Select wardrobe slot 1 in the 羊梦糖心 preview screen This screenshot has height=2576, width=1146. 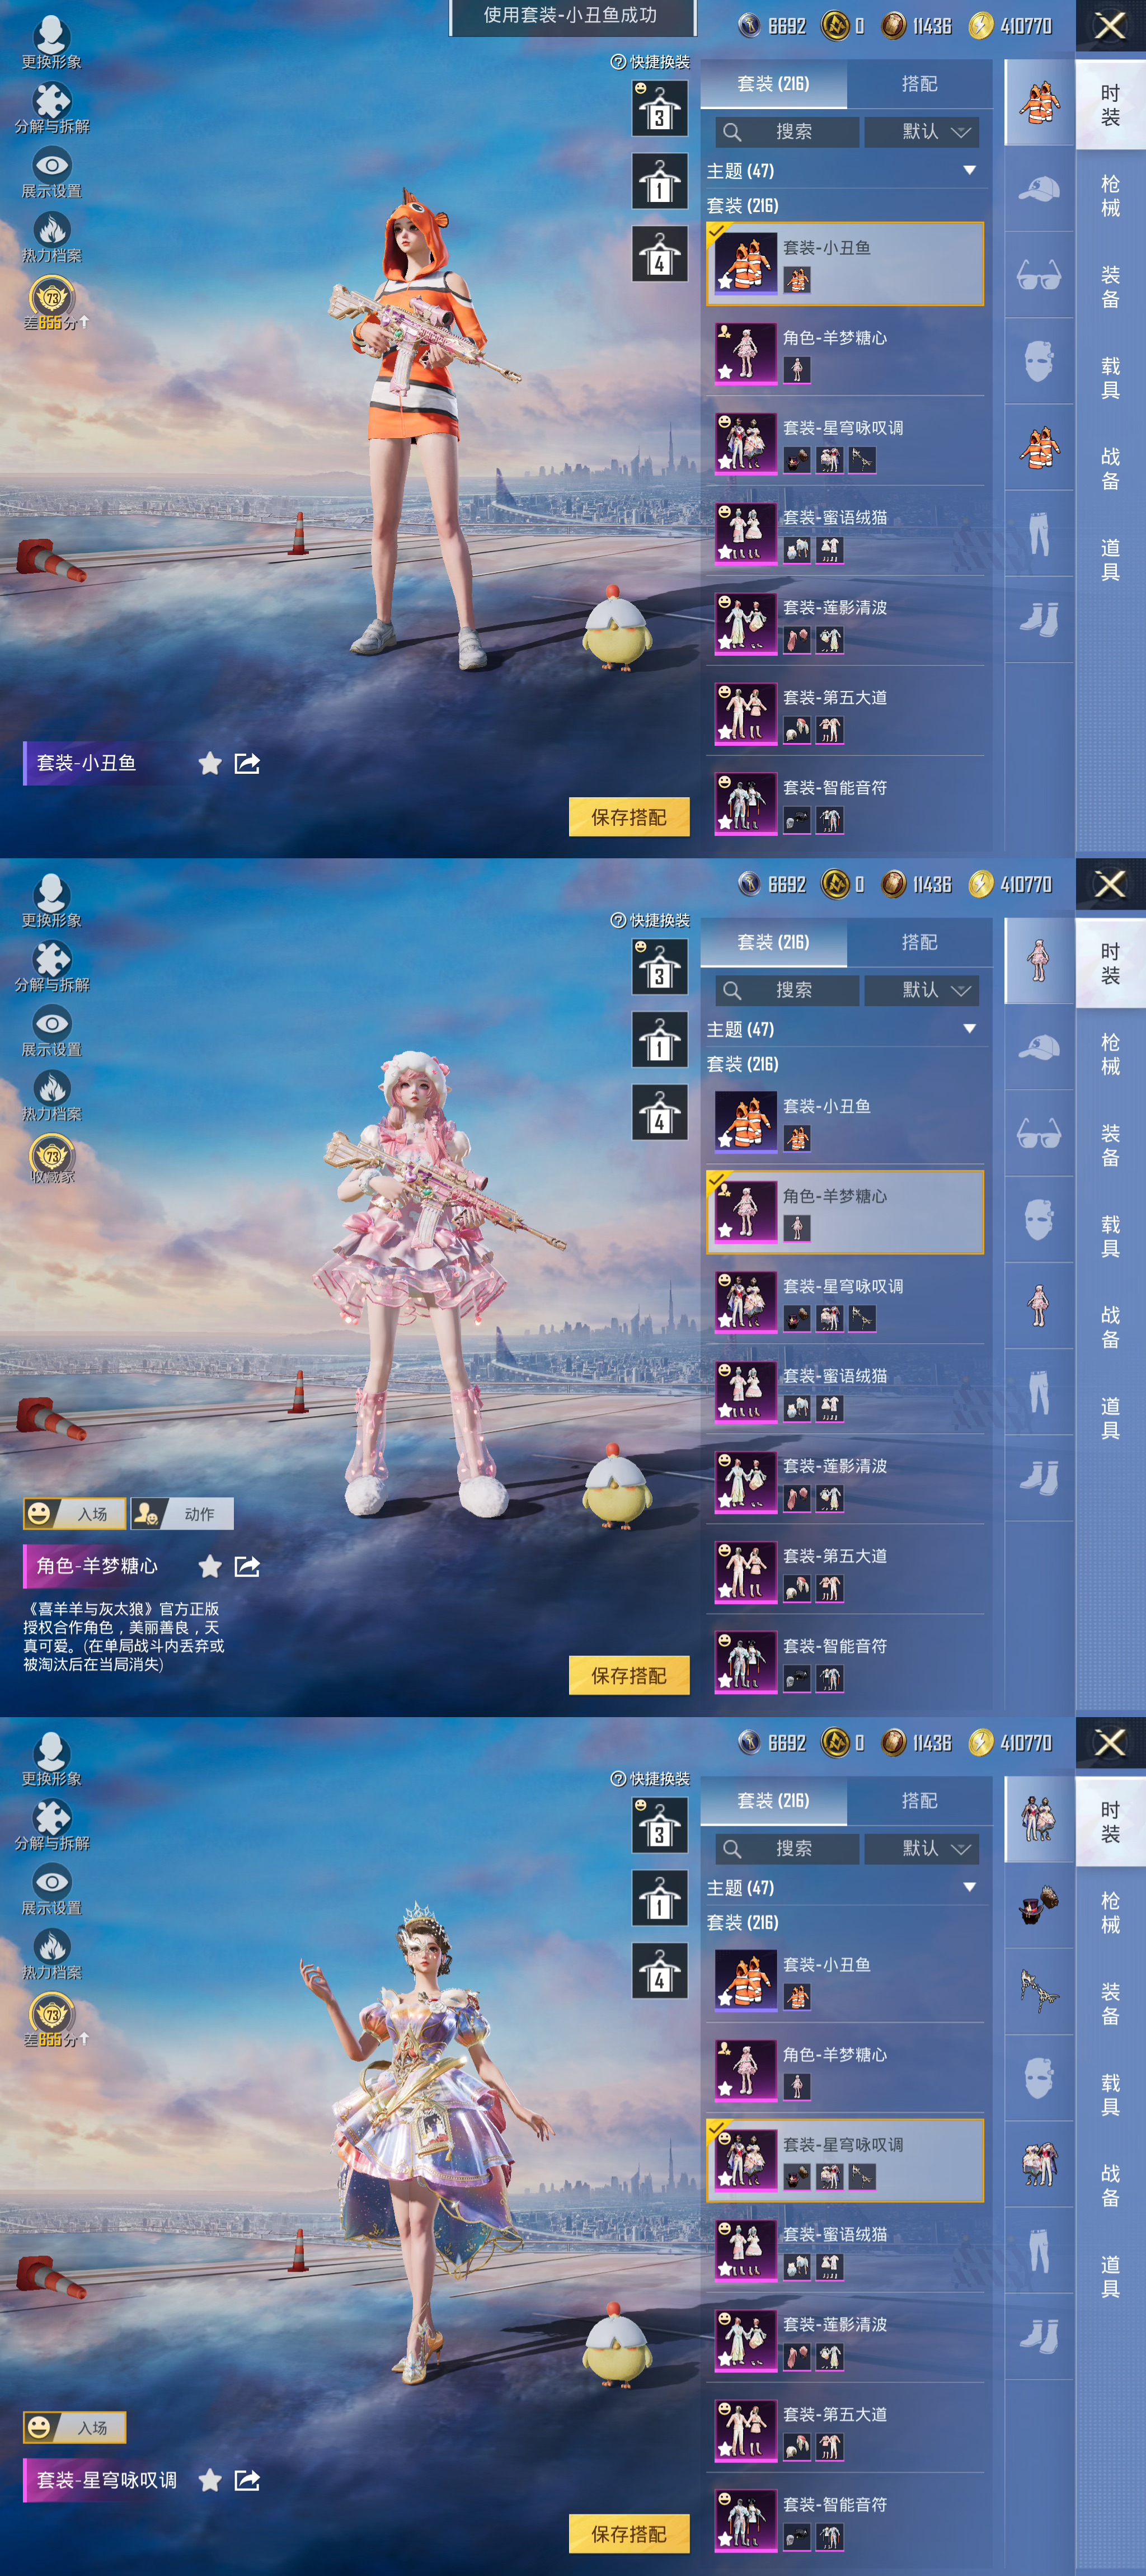point(659,1039)
